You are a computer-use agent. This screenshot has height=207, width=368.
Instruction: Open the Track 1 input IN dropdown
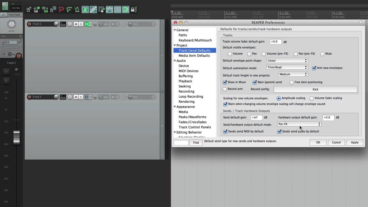click(x=115, y=24)
